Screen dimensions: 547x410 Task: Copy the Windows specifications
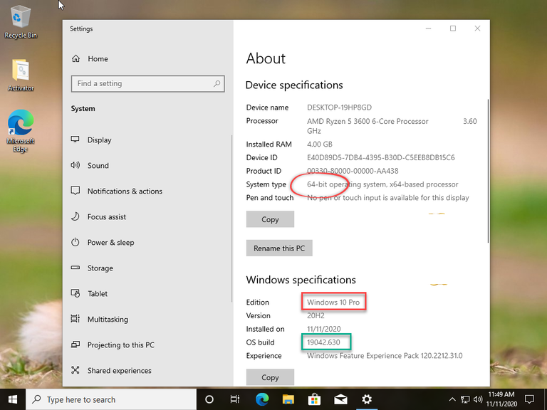[x=270, y=377]
